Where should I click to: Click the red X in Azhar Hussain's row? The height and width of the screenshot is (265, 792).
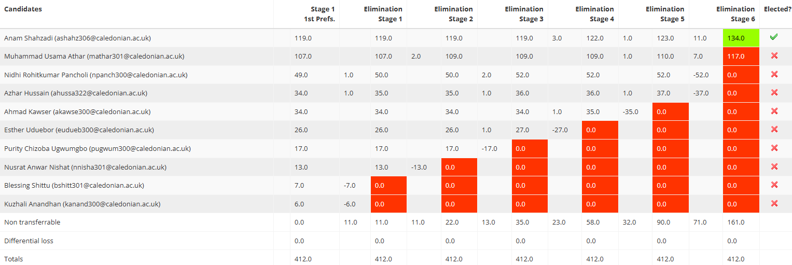coord(774,93)
